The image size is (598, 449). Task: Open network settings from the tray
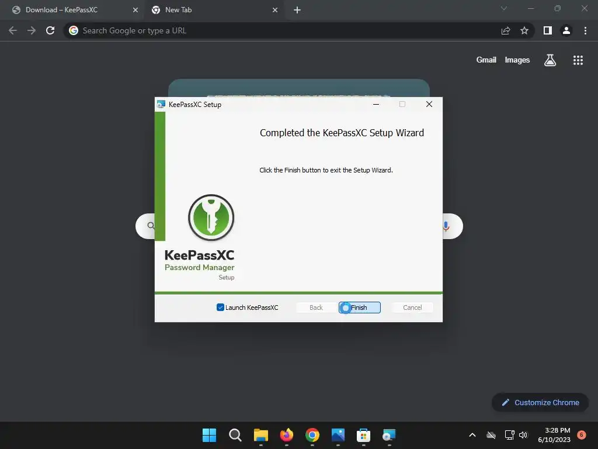coord(509,435)
